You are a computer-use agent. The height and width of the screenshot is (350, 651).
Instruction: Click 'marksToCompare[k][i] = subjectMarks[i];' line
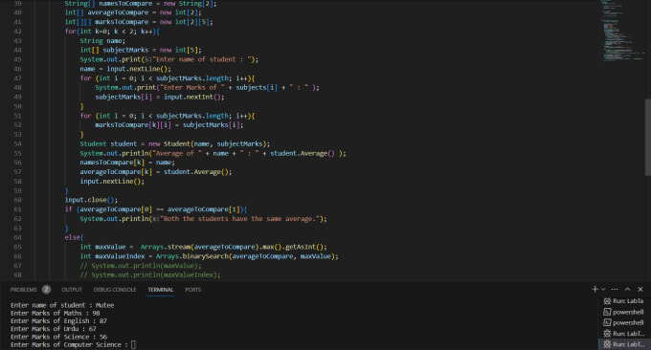point(169,125)
